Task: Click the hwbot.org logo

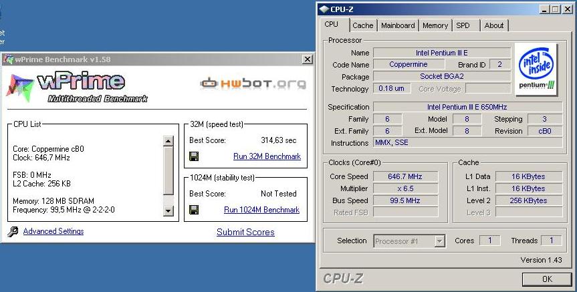Action: click(253, 83)
